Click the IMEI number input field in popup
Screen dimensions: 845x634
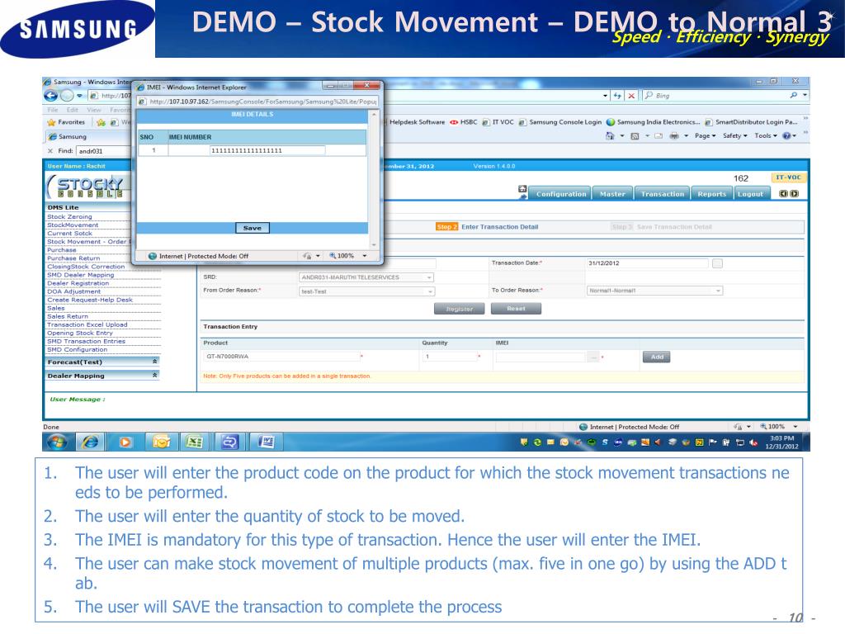click(267, 150)
